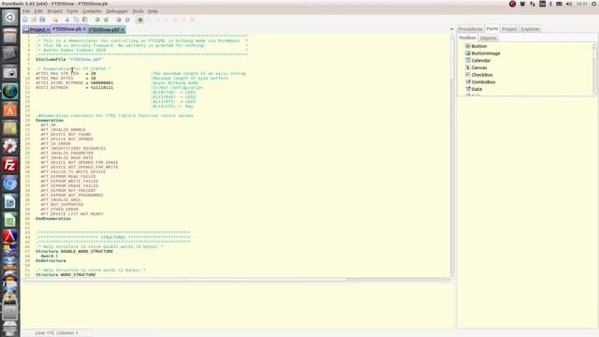The image size is (599, 337).
Task: Open the LibreOffice Calc dock icon
Action: click(x=10, y=221)
